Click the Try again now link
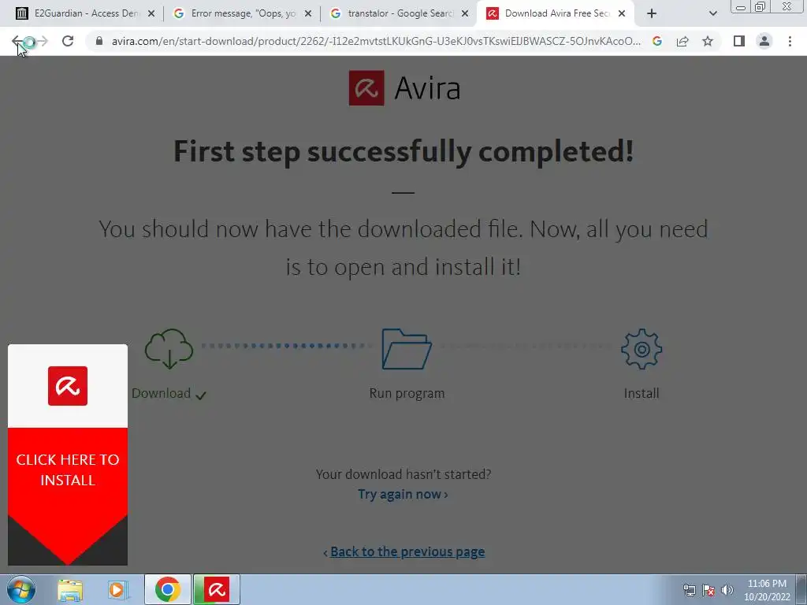This screenshot has height=605, width=807. (403, 495)
